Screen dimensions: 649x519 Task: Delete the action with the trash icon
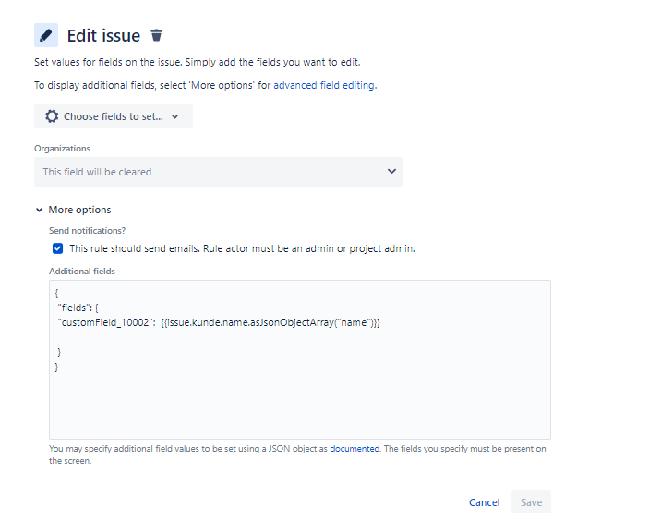click(156, 35)
